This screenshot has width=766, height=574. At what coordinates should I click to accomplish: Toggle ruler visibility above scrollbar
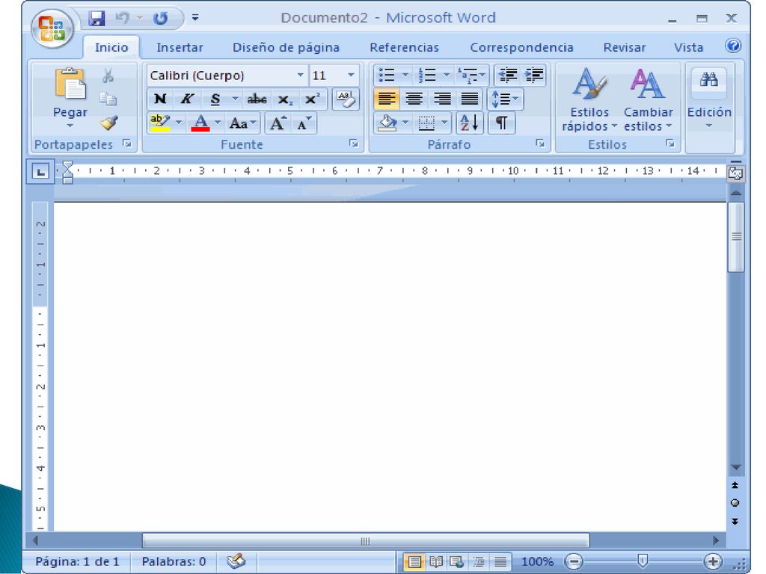(736, 173)
